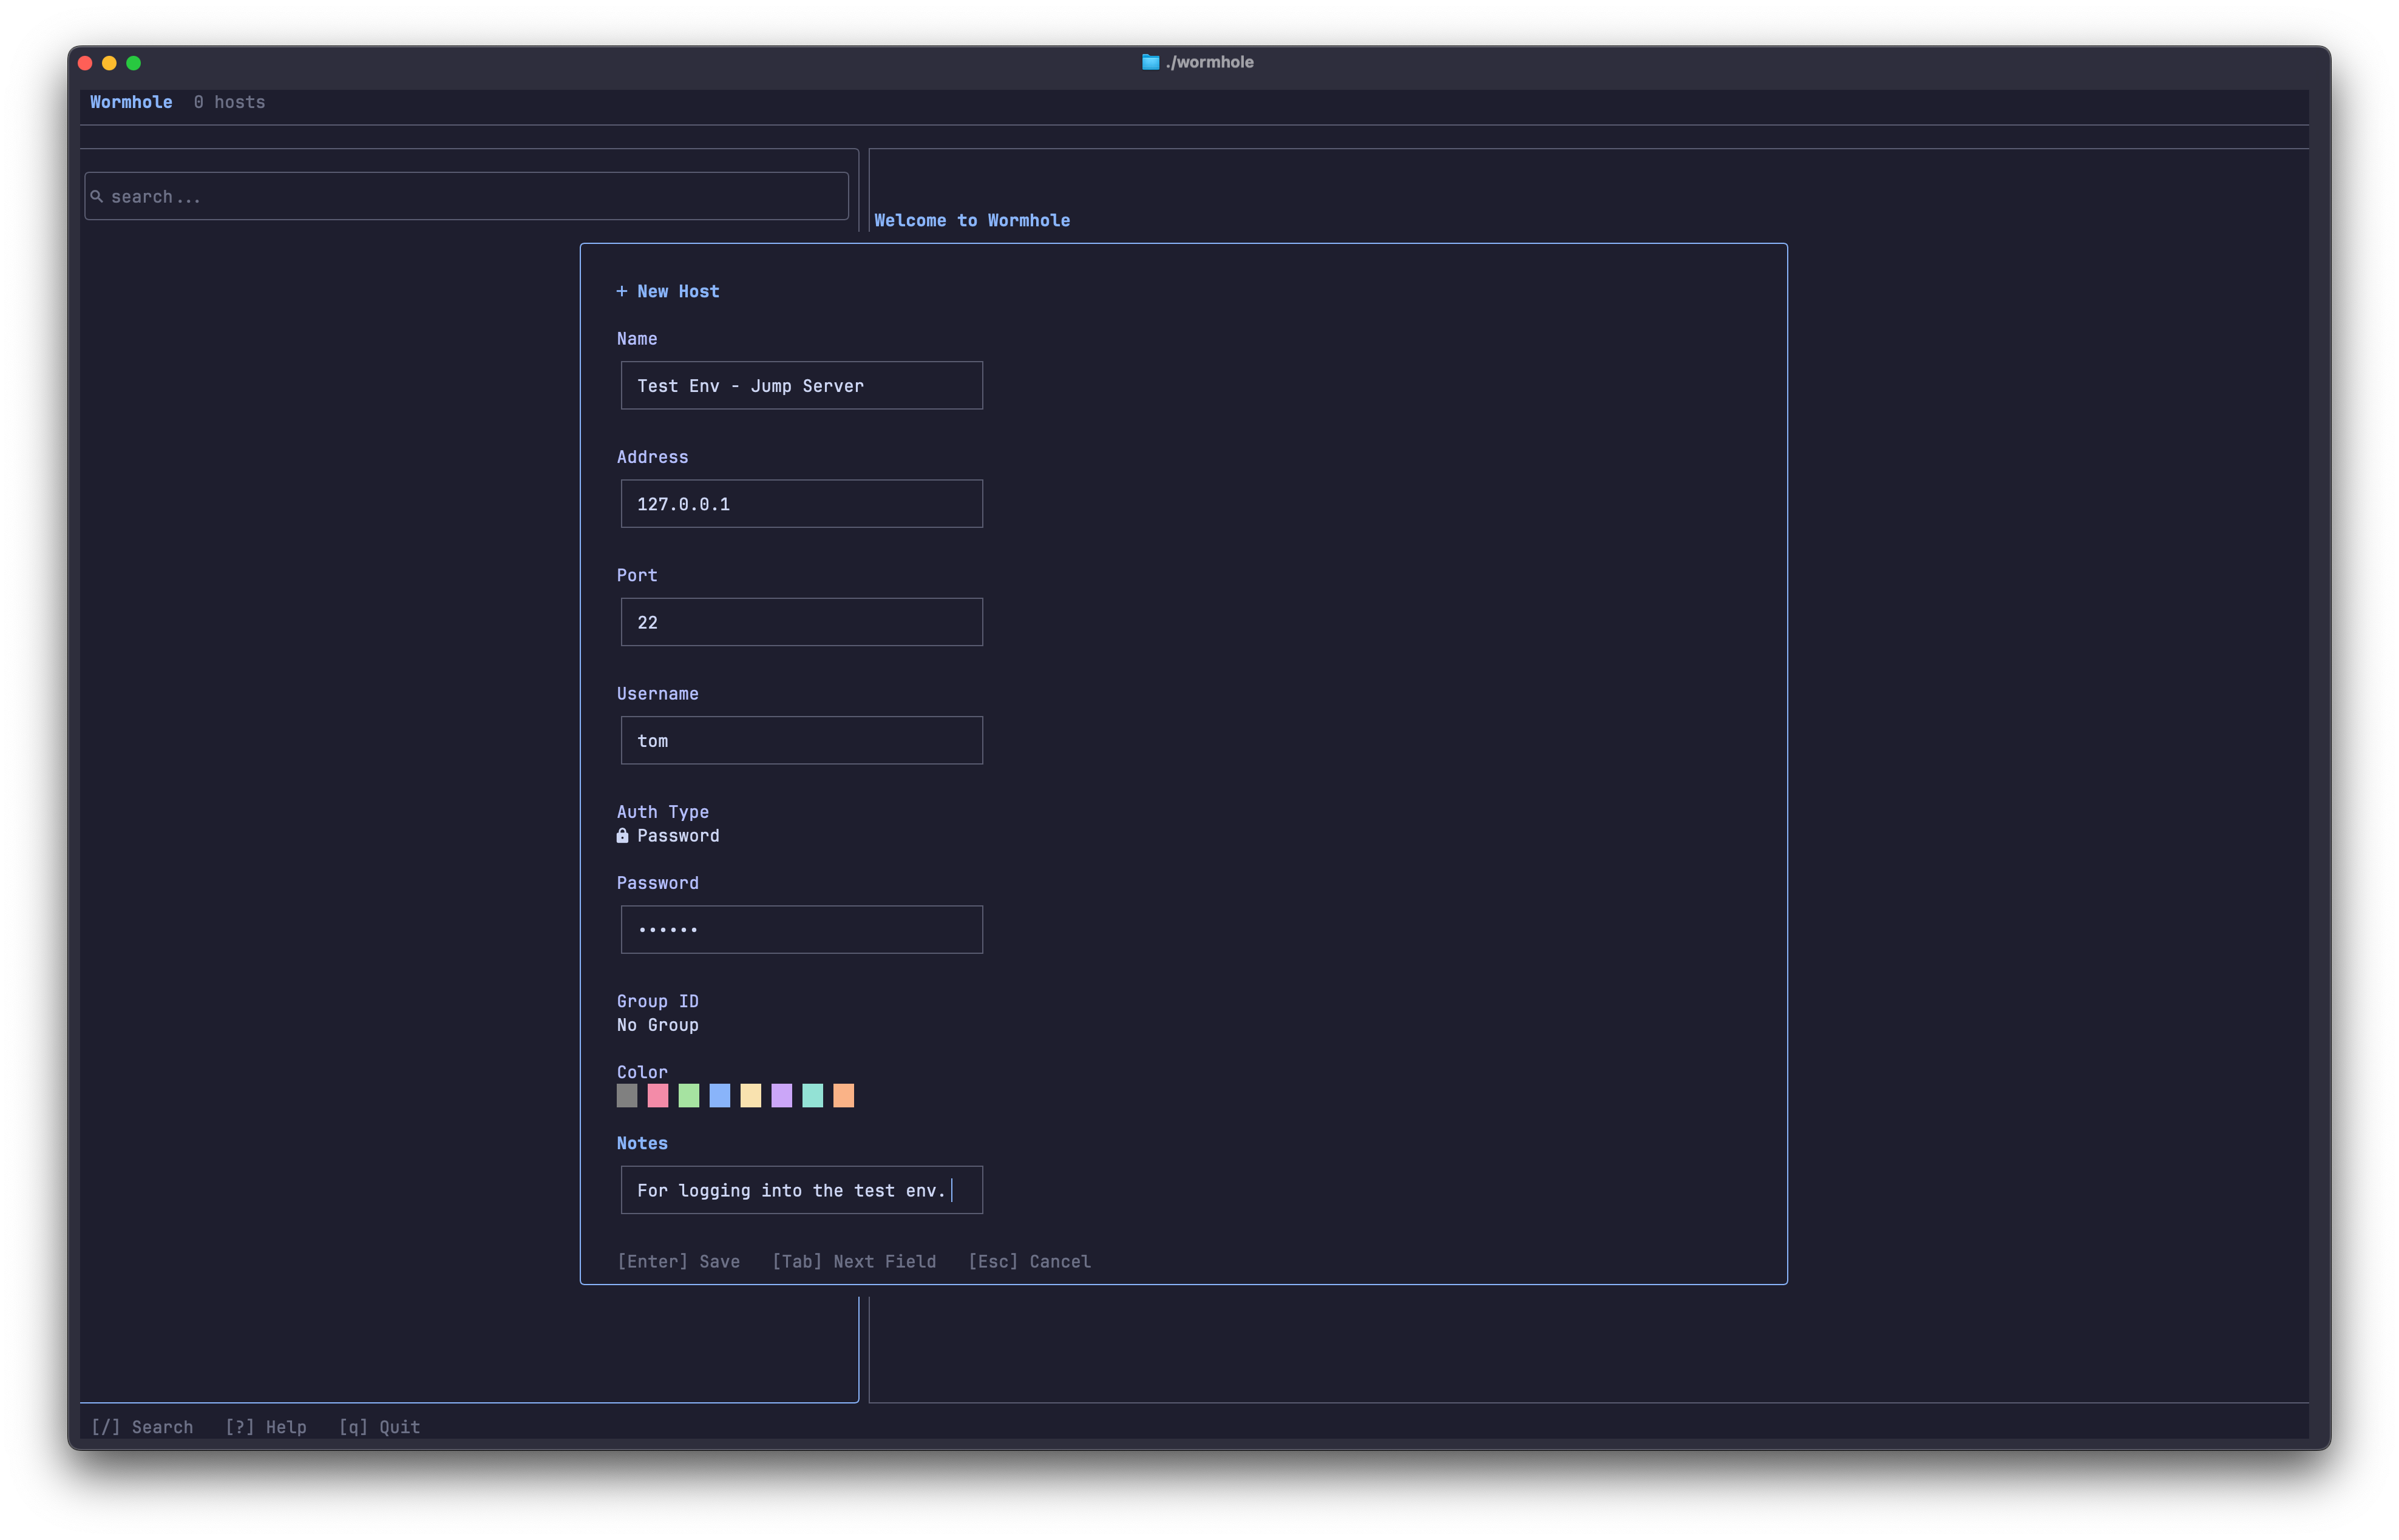The image size is (2399, 1540).
Task: Click the [Tab] Next Field hint
Action: tap(854, 1262)
